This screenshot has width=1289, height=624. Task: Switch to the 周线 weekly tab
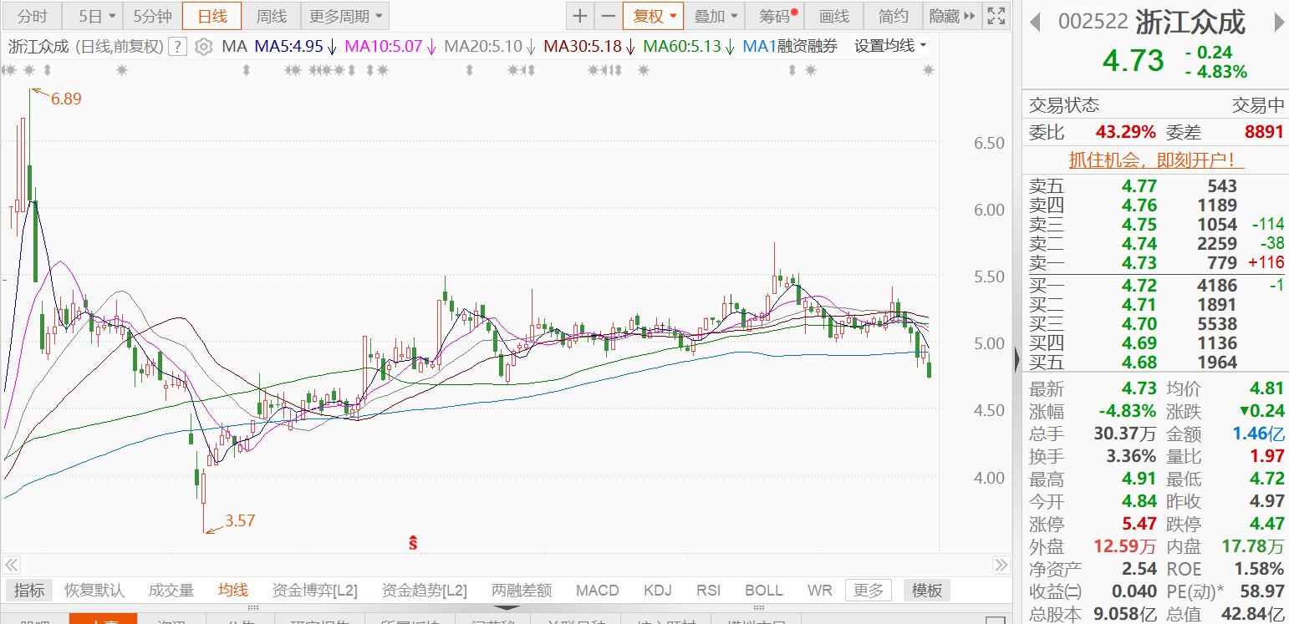(272, 16)
